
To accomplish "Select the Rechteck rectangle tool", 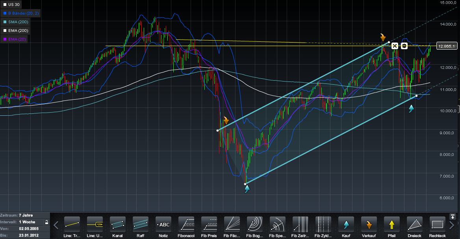I will click(438, 225).
